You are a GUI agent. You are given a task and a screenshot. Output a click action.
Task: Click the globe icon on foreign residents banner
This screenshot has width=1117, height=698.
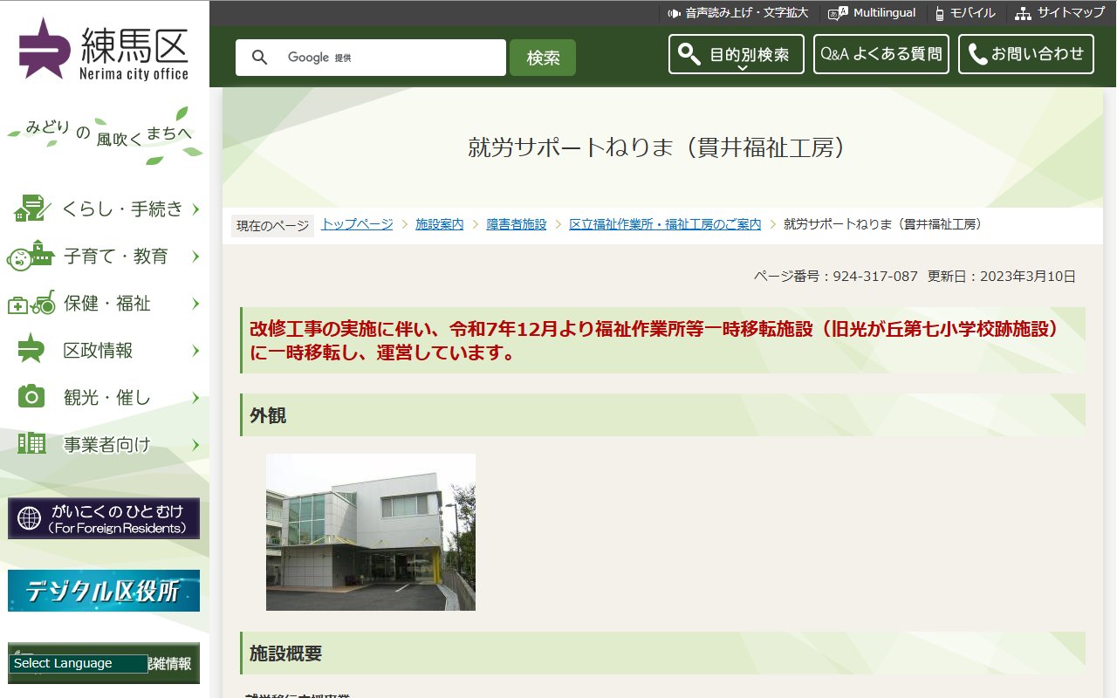29,519
